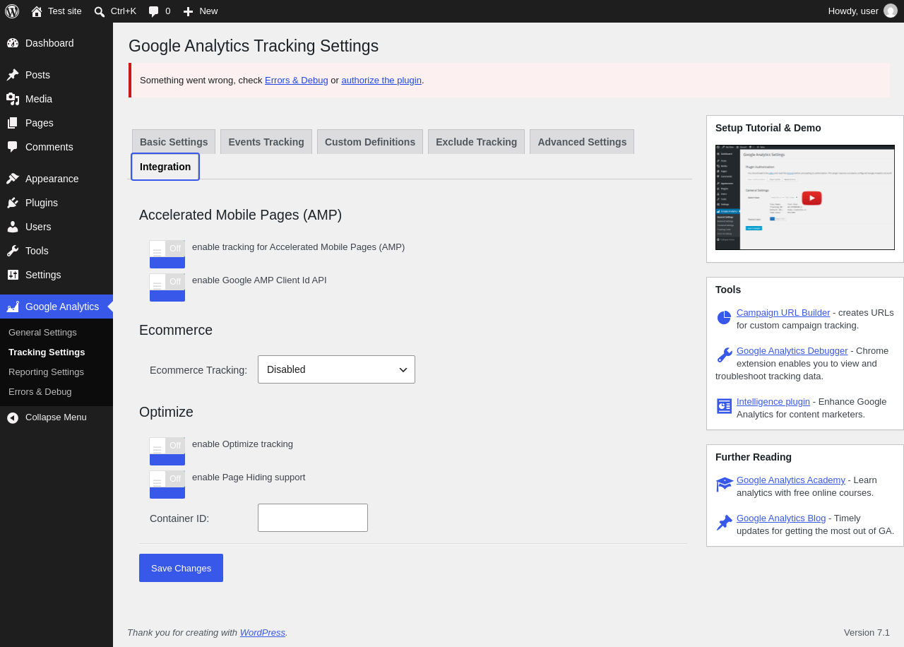Click the Dashboard gauge icon
The width and height of the screenshot is (904, 647).
click(13, 43)
